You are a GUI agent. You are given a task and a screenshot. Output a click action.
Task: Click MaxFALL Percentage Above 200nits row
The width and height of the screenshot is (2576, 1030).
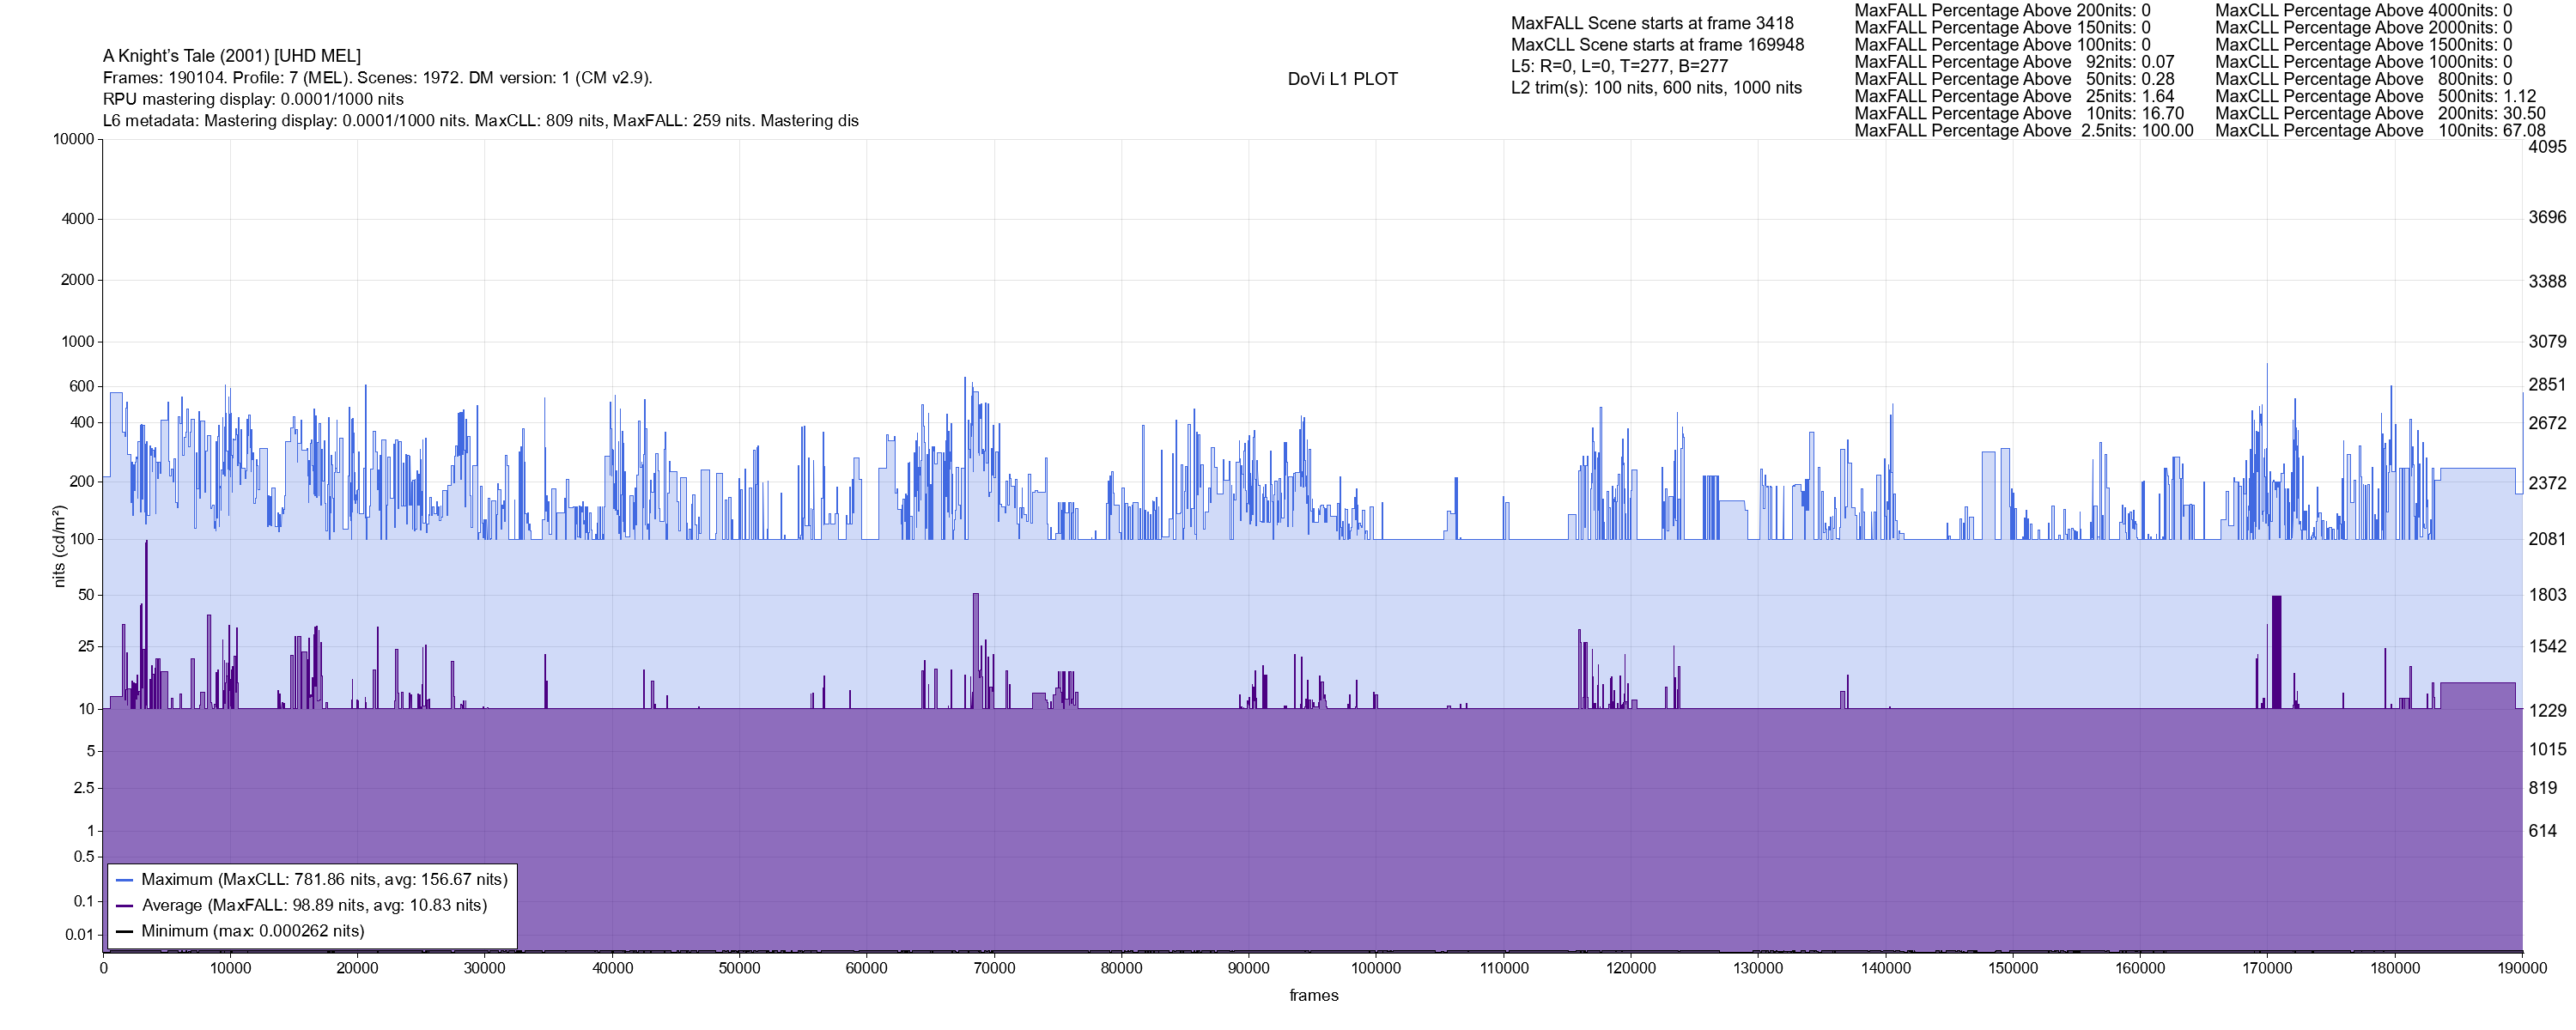coord(2002,10)
